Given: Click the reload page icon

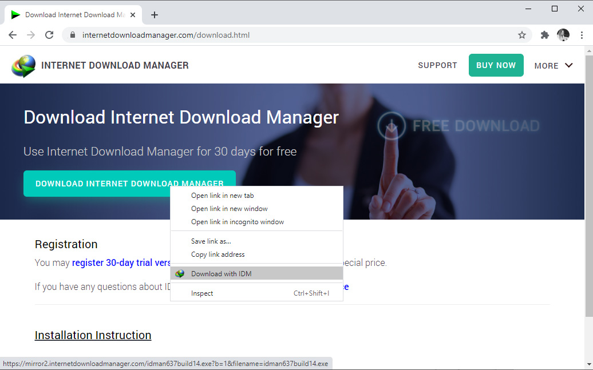Looking at the screenshot, I should pos(49,35).
